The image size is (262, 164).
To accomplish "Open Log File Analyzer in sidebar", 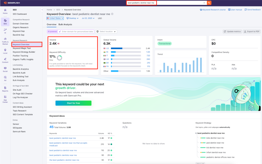I will coord(20,97).
